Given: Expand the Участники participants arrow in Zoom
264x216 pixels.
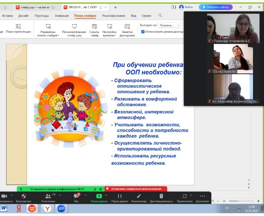Looking at the screenshot, I should pos(60,195).
